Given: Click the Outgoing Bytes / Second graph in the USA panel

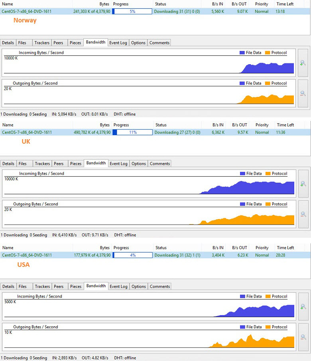Looking at the screenshot, I should click(149, 337).
